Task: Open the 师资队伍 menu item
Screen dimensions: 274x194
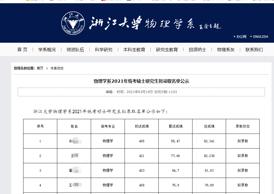Action: (75, 50)
